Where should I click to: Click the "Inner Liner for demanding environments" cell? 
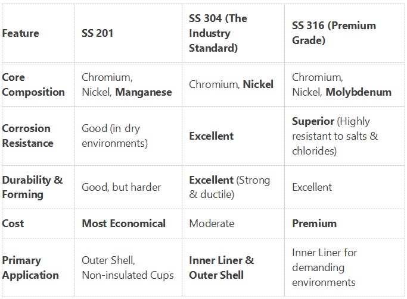click(324, 267)
